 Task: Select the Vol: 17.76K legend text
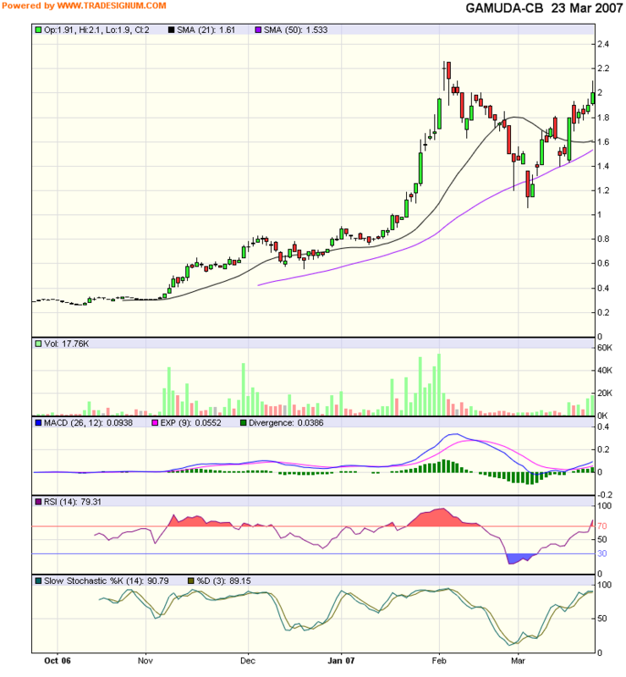click(67, 344)
